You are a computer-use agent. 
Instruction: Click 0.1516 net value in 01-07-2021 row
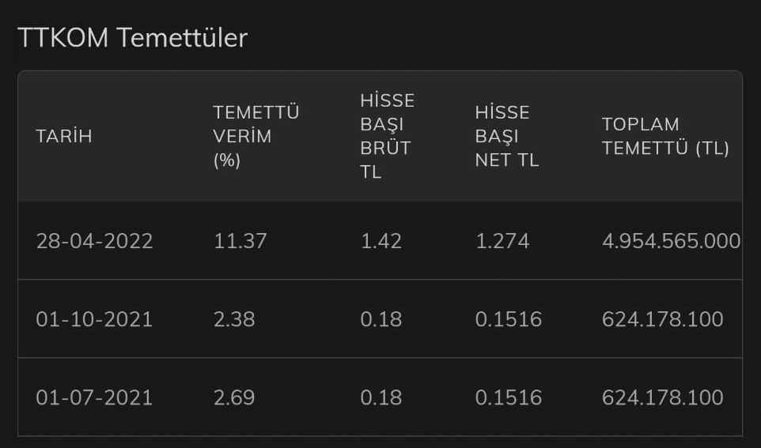tap(509, 397)
